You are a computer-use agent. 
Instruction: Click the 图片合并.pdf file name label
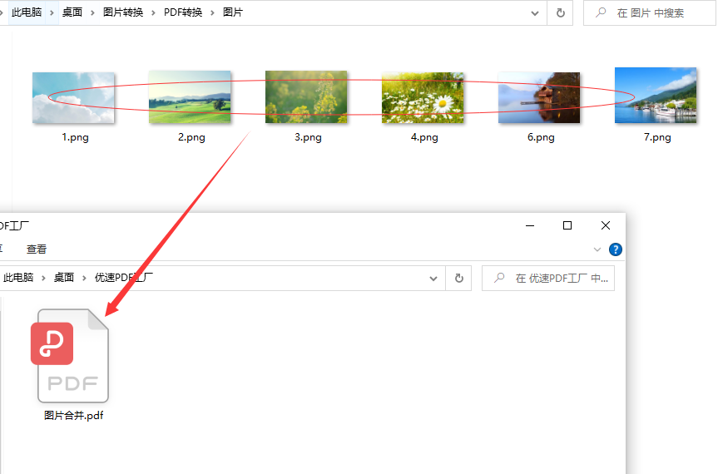74,416
